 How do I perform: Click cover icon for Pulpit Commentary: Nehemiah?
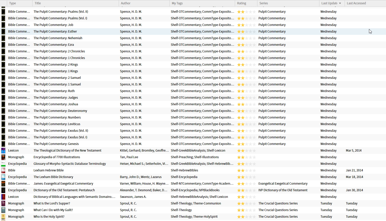click(3, 38)
